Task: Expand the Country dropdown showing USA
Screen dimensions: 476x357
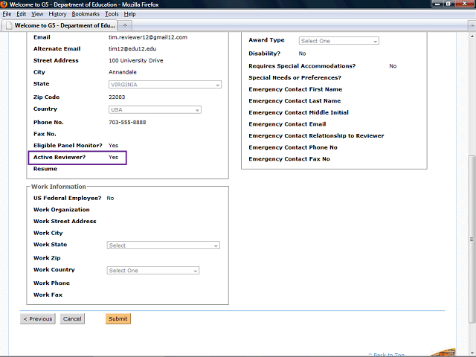Action: pos(154,110)
